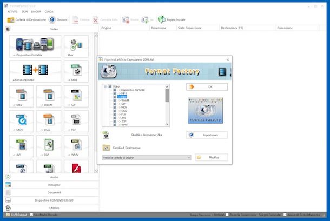Viewport: 330px width, 221px height.
Task: Toggle the Video root checkbox in tree
Action: tap(110, 86)
